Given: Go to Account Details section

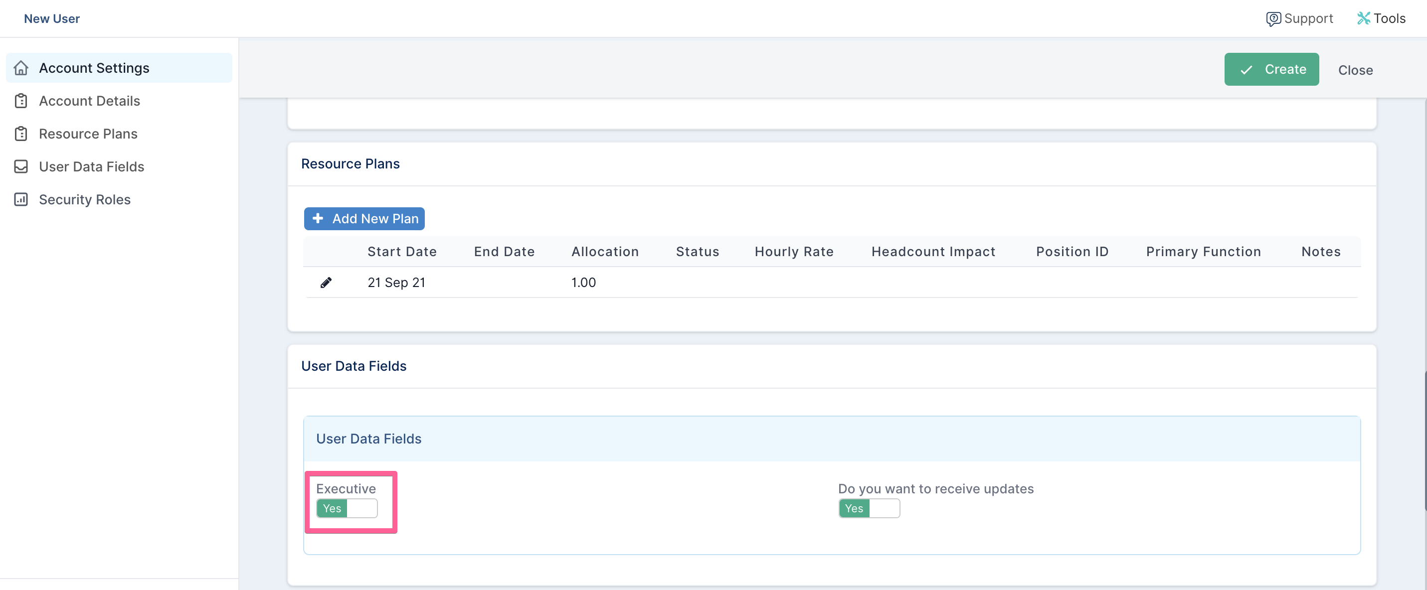Looking at the screenshot, I should (89, 101).
